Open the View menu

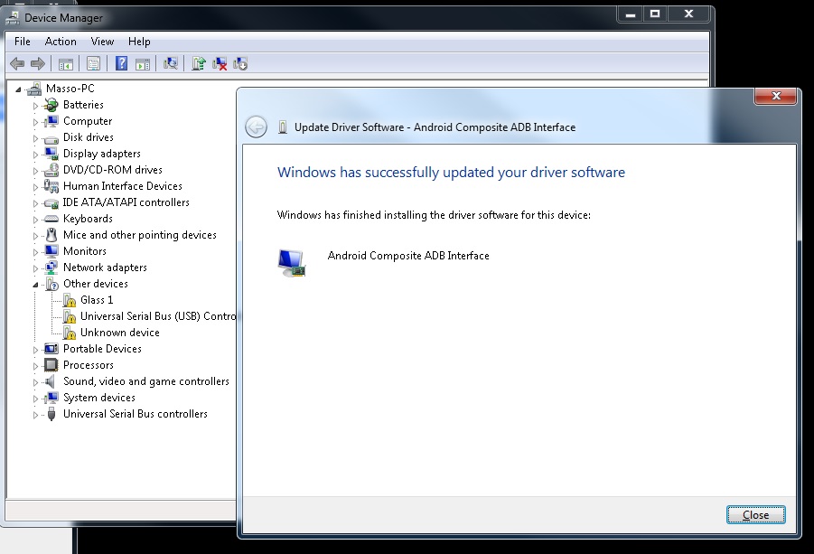[102, 42]
